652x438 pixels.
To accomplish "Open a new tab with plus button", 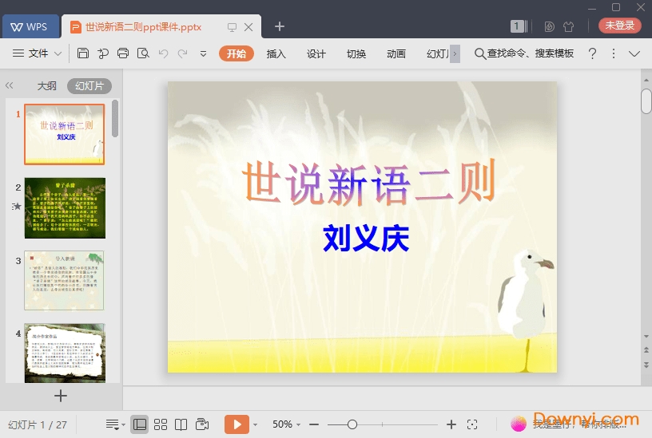I will (x=280, y=26).
